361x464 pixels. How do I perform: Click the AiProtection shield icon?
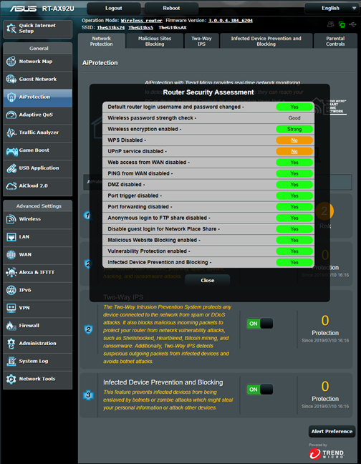[11, 97]
